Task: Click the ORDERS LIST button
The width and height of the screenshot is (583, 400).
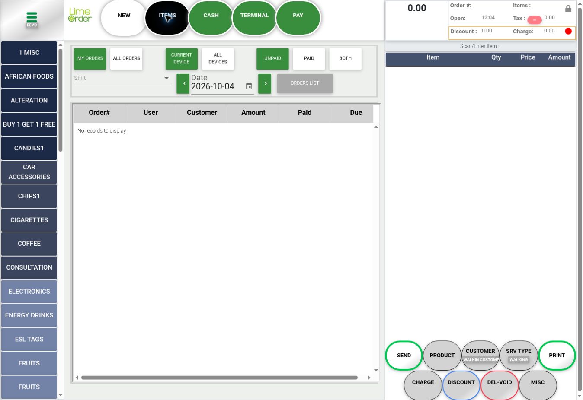Action: [305, 83]
